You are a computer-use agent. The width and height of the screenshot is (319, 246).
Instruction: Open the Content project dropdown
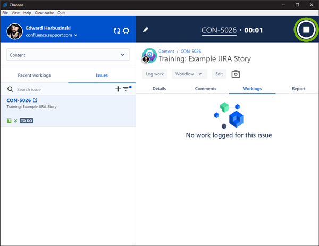click(68, 55)
